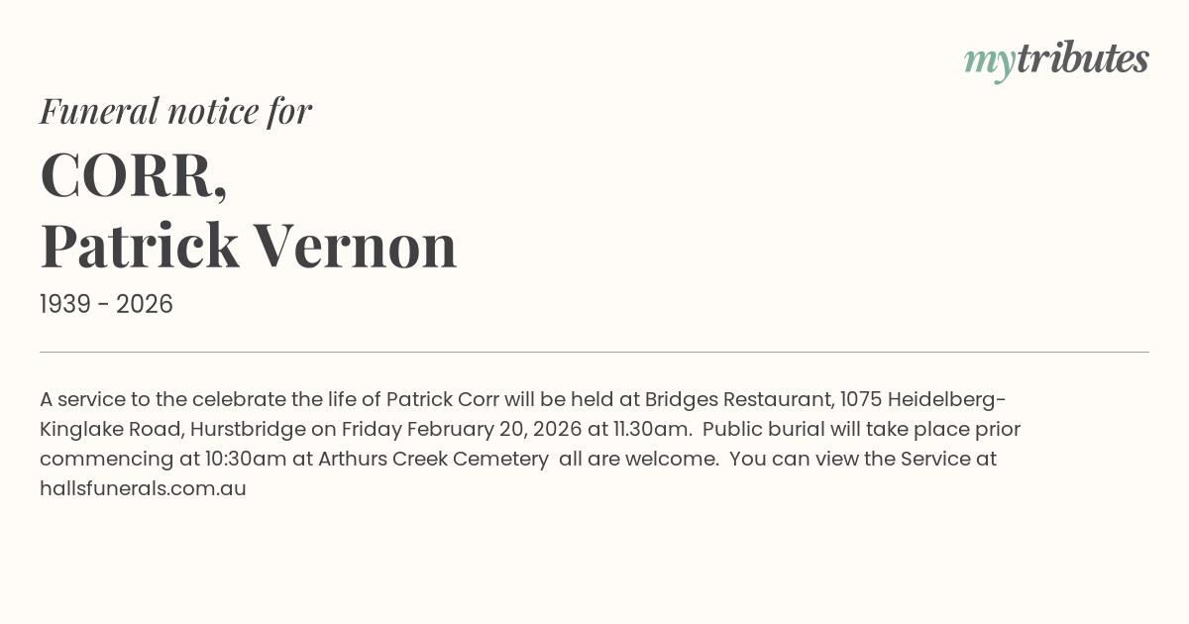
Task: Click the "Funeral notice for" heading
Action: (175, 111)
